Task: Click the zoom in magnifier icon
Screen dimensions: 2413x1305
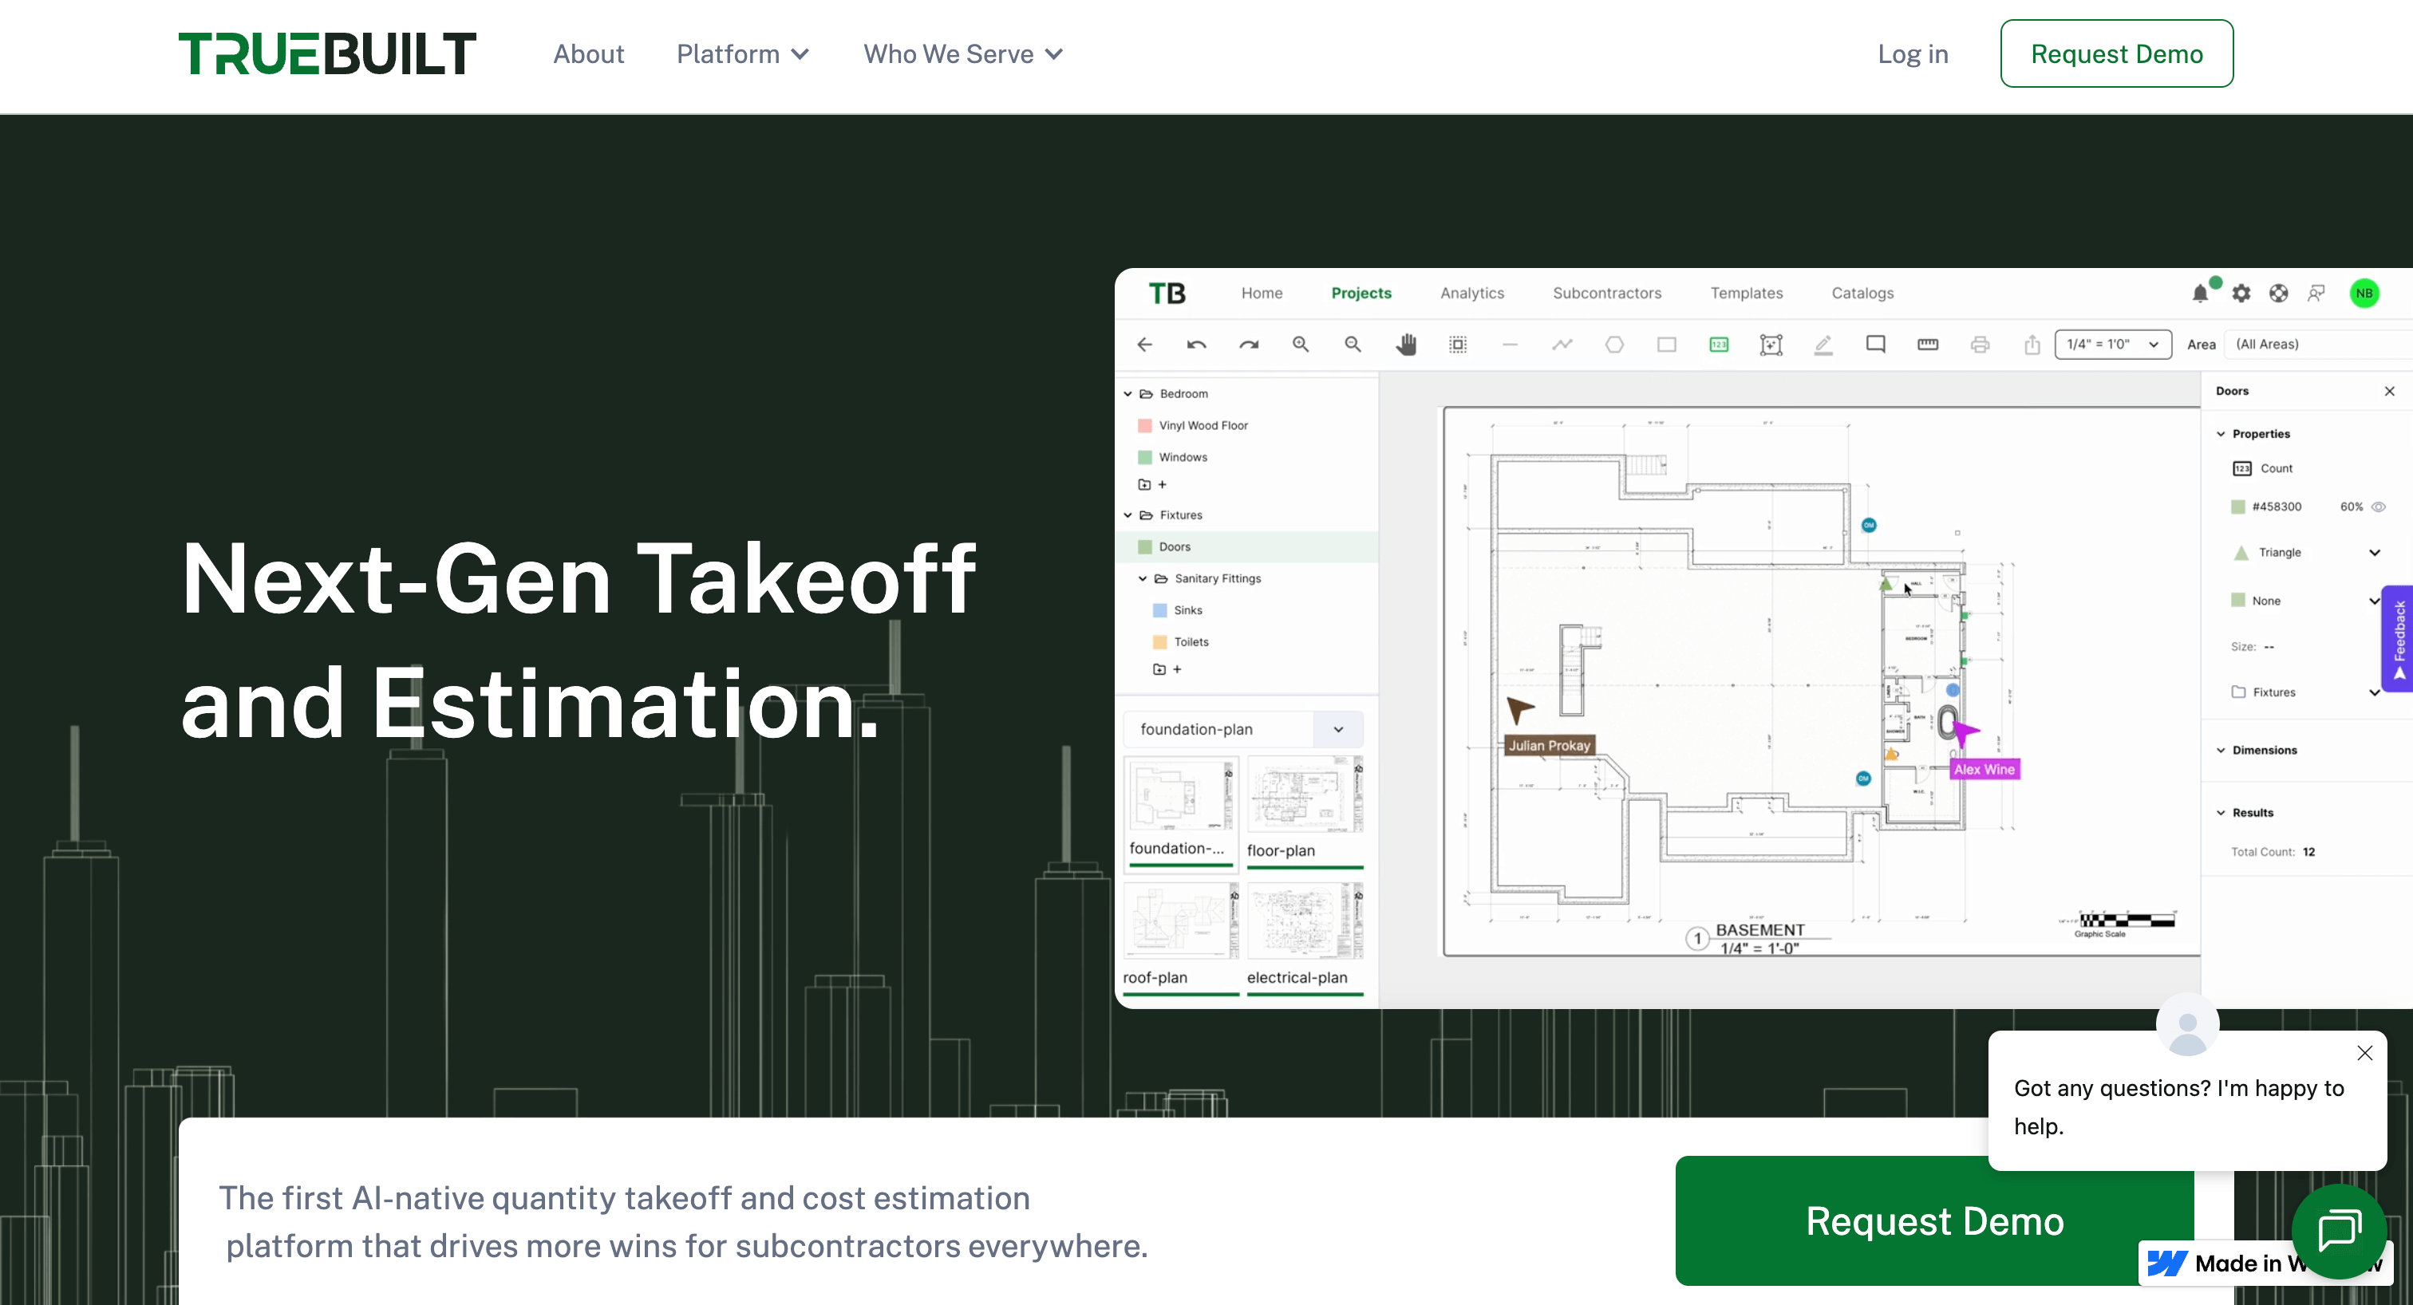Action: tap(1300, 345)
